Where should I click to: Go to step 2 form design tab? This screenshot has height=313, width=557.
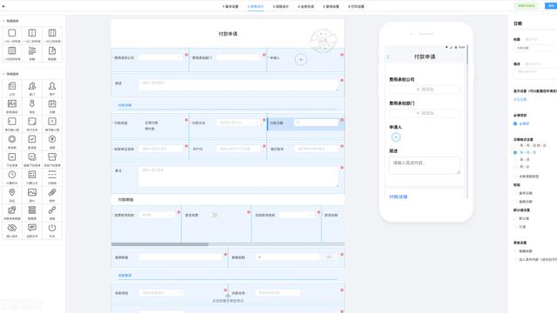point(255,6)
